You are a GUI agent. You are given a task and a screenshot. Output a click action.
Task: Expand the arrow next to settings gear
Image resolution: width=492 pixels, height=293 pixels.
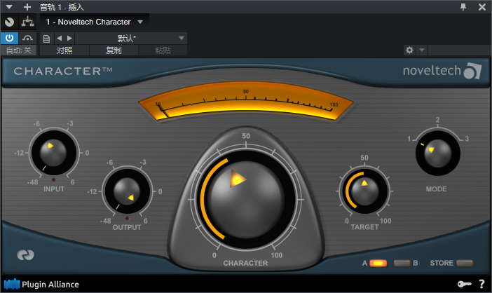422,50
